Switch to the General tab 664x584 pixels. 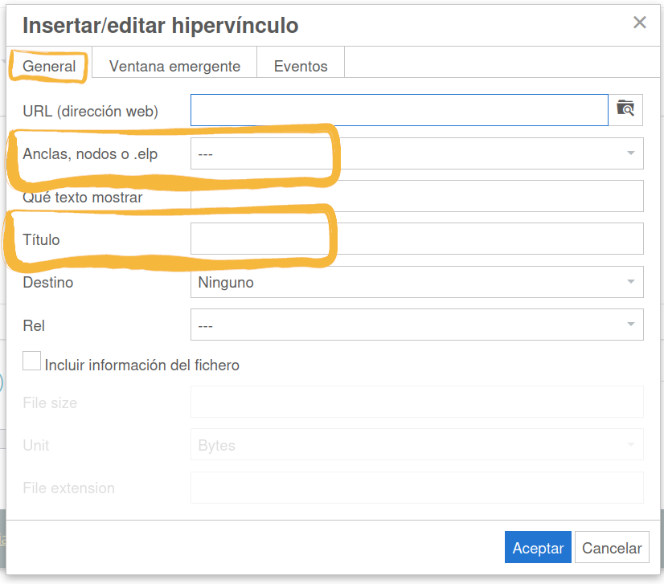click(49, 66)
